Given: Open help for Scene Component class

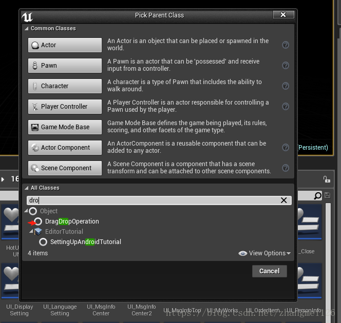Looking at the screenshot, I should (x=286, y=168).
